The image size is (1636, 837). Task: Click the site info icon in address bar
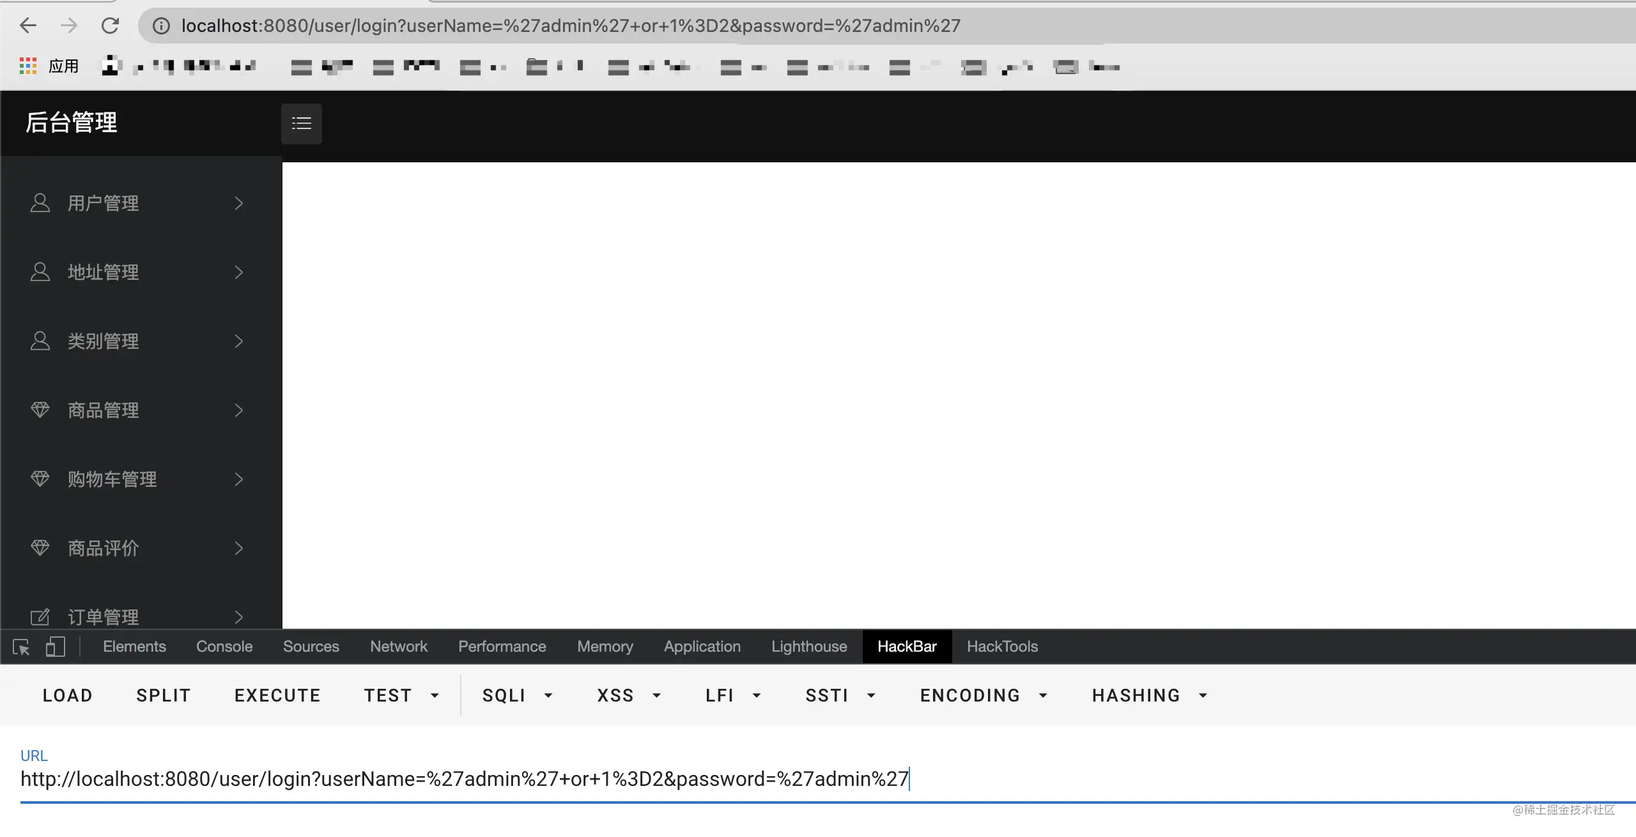coord(161,26)
